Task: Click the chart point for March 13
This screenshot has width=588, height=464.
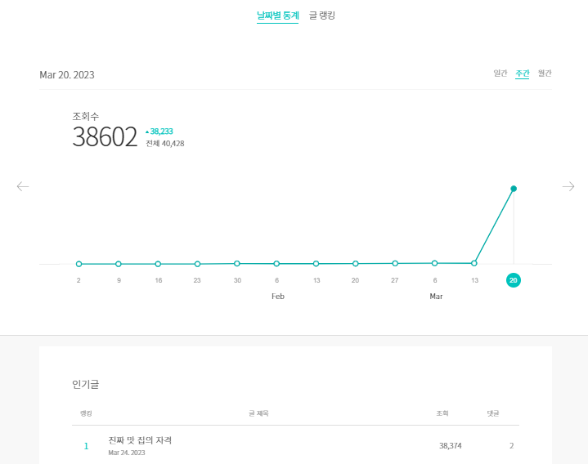Action: click(x=474, y=263)
